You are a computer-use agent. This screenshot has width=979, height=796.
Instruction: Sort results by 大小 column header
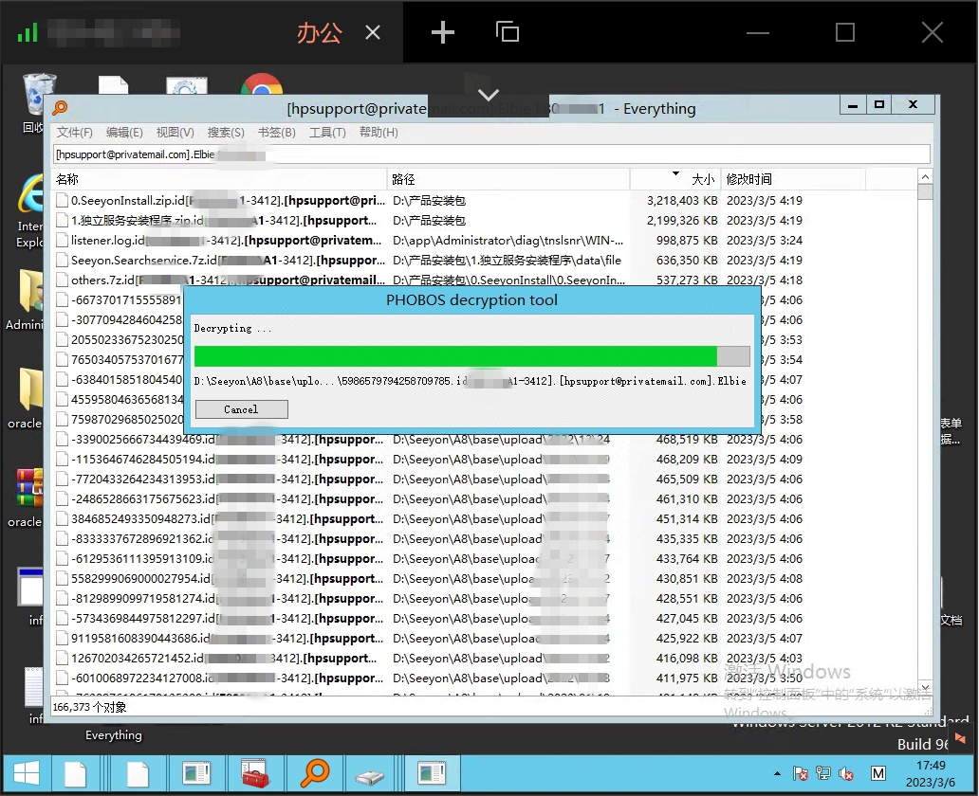pos(674,179)
